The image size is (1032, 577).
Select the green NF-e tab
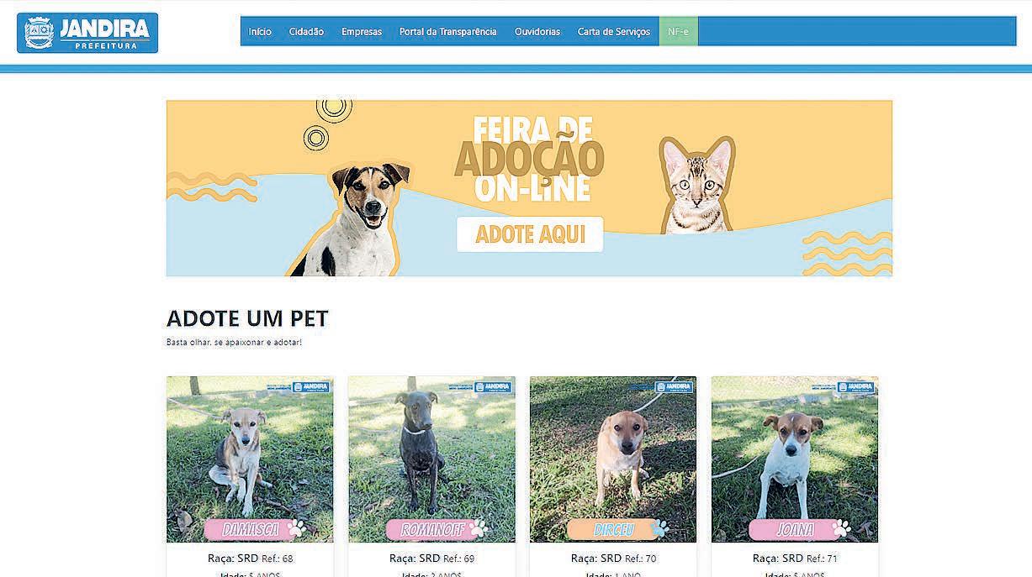click(x=678, y=32)
